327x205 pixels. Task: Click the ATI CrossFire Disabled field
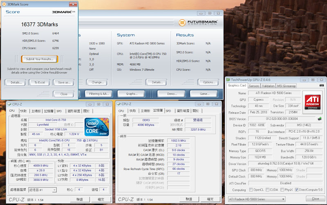[285, 183]
